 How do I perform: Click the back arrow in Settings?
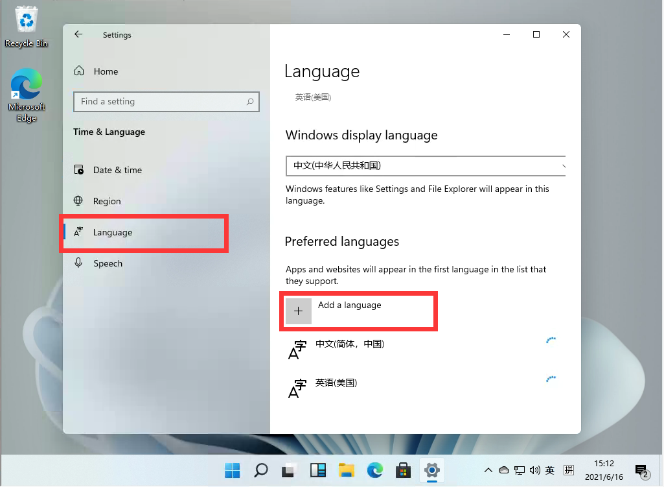pos(78,34)
